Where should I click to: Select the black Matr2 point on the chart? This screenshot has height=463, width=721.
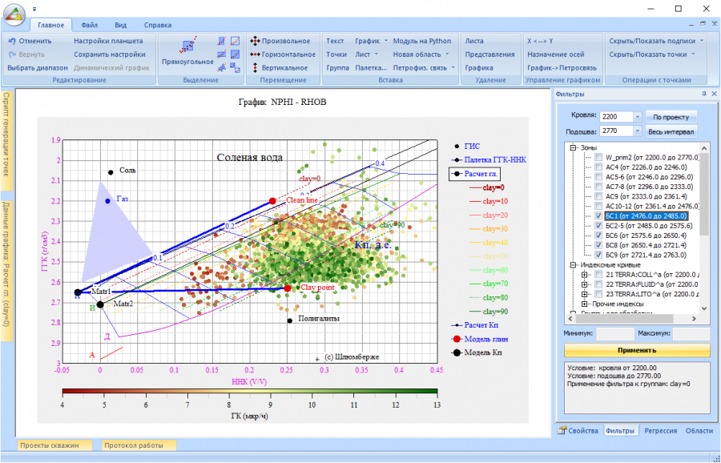pos(100,304)
